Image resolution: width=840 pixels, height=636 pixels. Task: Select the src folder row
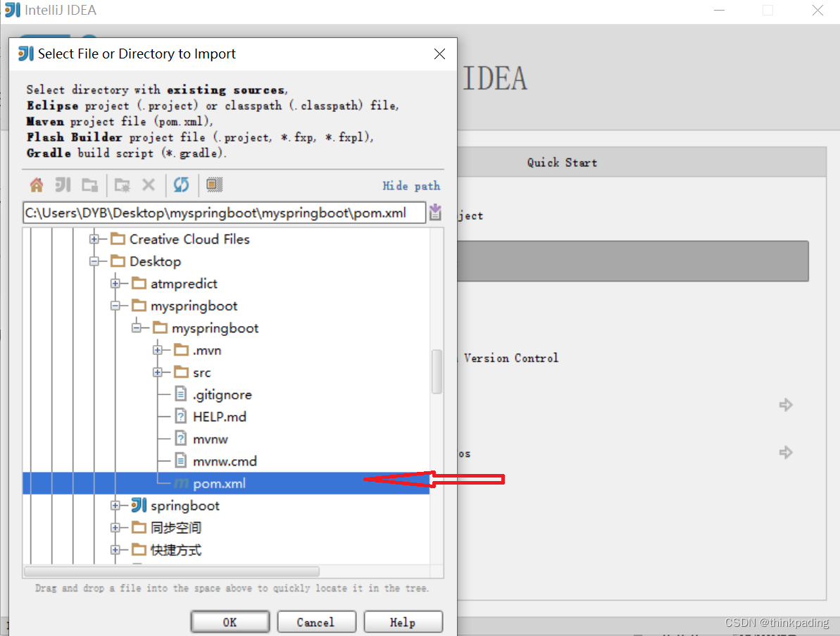click(202, 373)
